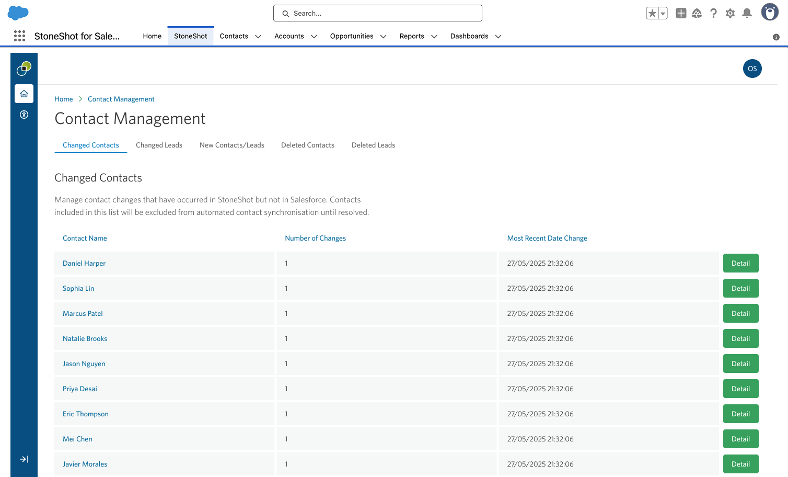The height and width of the screenshot is (477, 788).
Task: Click the Help question mark icon
Action: (714, 14)
